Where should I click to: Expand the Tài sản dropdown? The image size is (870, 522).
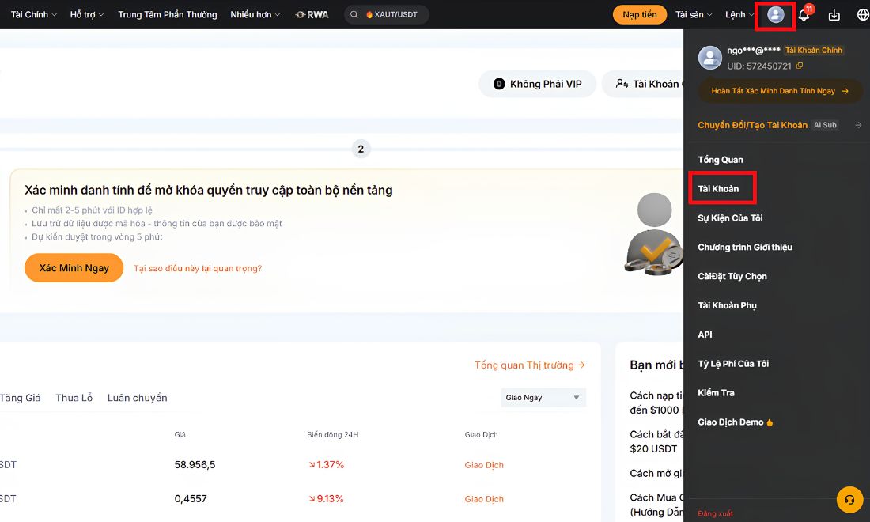[x=694, y=14]
